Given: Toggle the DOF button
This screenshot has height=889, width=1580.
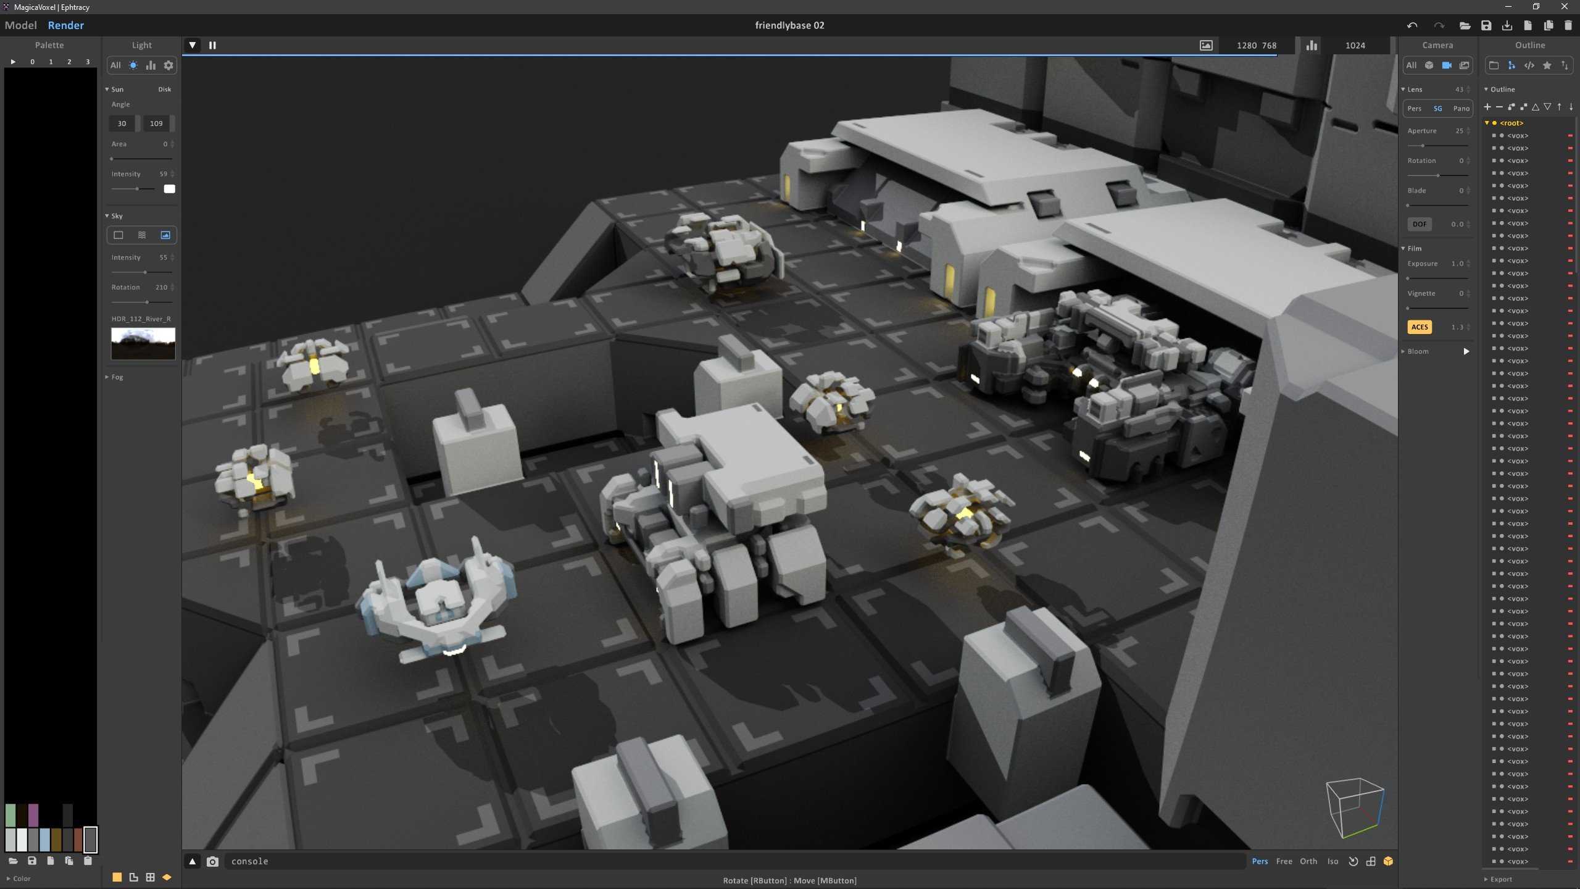Looking at the screenshot, I should [x=1420, y=224].
